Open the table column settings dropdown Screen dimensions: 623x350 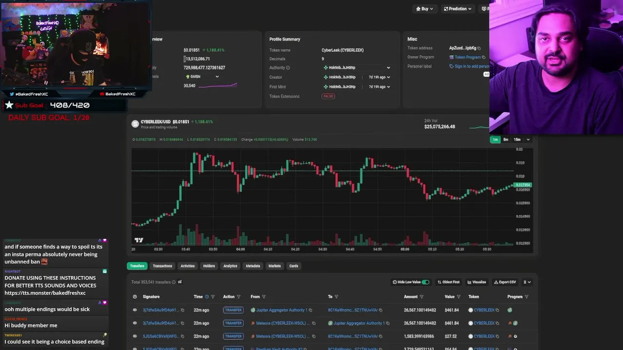pos(527,282)
